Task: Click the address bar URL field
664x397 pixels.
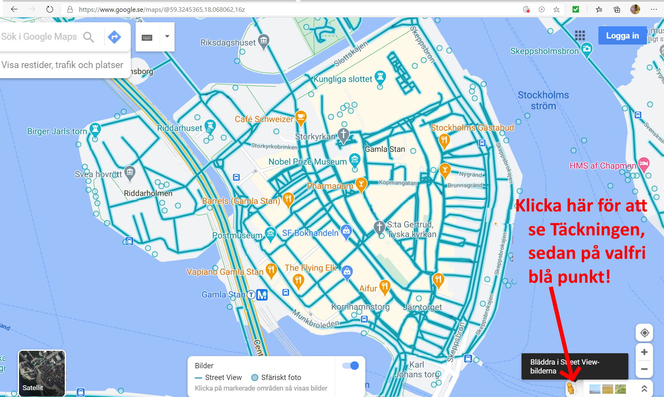Action: (292, 9)
